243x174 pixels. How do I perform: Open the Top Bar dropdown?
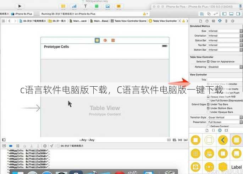coord(225,45)
